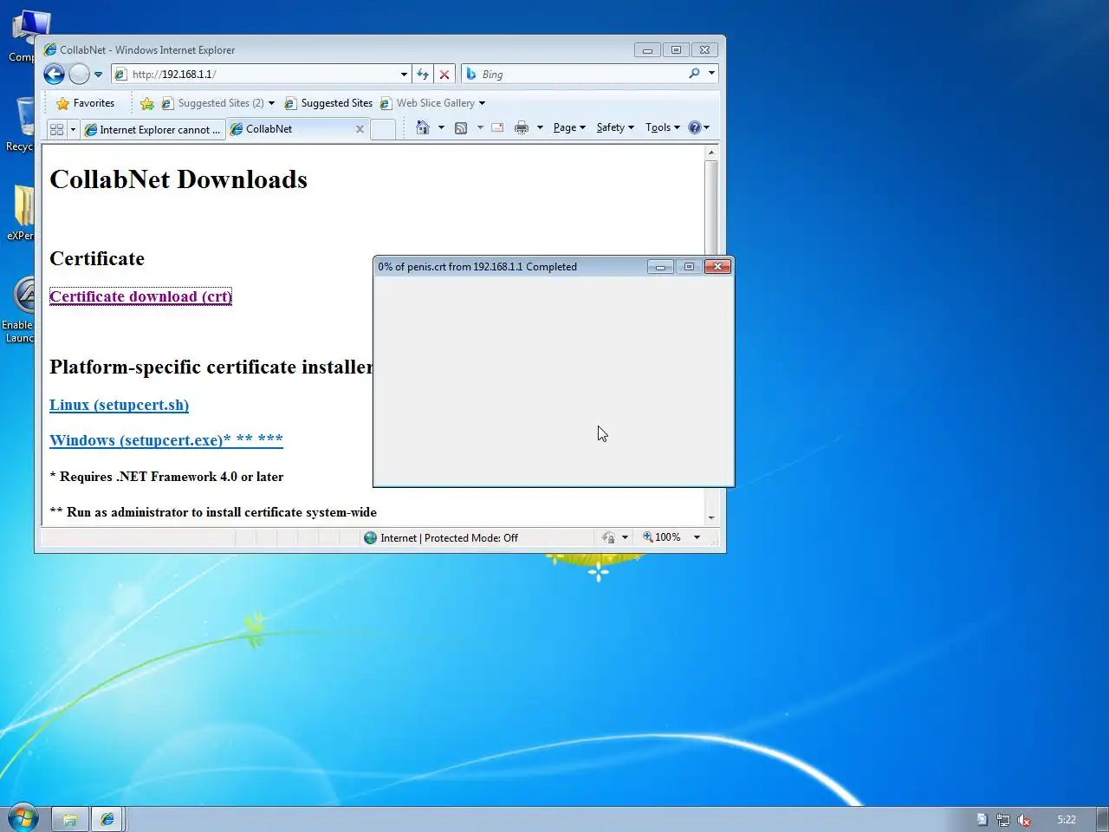
Task: Click the red Stop loading icon
Action: [x=444, y=75]
